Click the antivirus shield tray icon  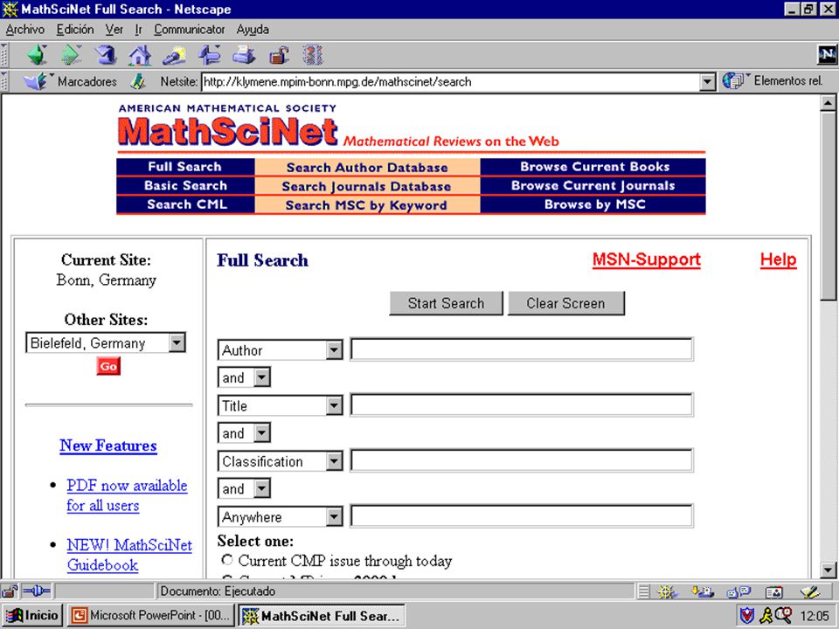(745, 616)
